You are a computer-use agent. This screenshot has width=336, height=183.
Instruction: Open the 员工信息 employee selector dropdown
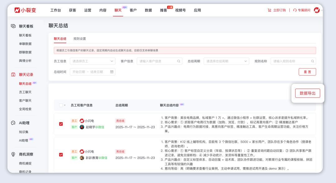tap(92, 61)
